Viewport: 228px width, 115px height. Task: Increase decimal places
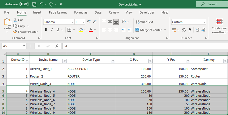pyautogui.click(x=197, y=30)
